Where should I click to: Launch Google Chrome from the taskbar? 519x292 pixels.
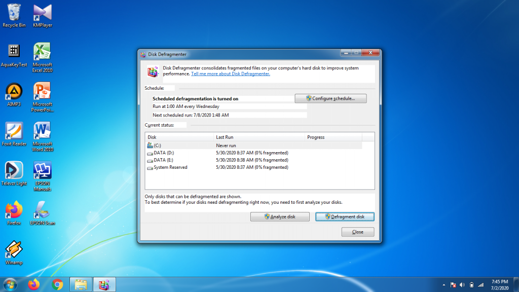57,285
